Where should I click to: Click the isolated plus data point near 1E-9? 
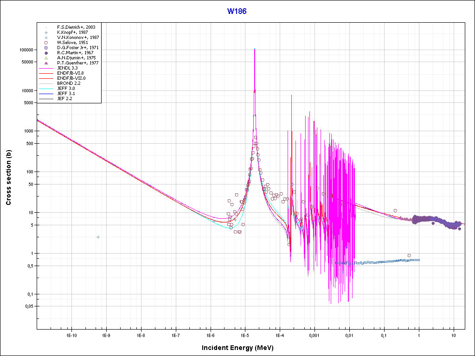(x=98, y=237)
